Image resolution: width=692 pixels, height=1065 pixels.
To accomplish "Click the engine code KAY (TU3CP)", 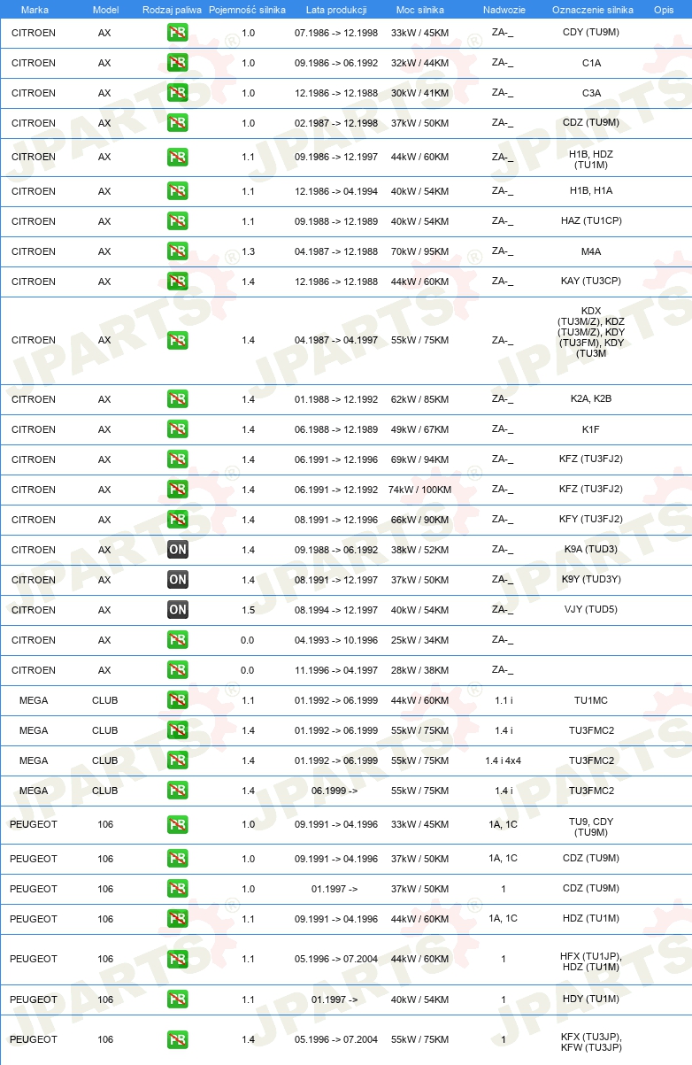I will [x=591, y=282].
